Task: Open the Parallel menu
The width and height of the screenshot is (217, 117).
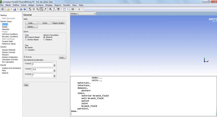Action: [66, 5]
